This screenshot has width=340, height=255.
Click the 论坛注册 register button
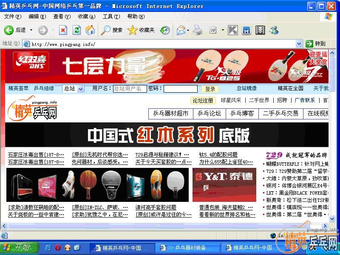(203, 101)
